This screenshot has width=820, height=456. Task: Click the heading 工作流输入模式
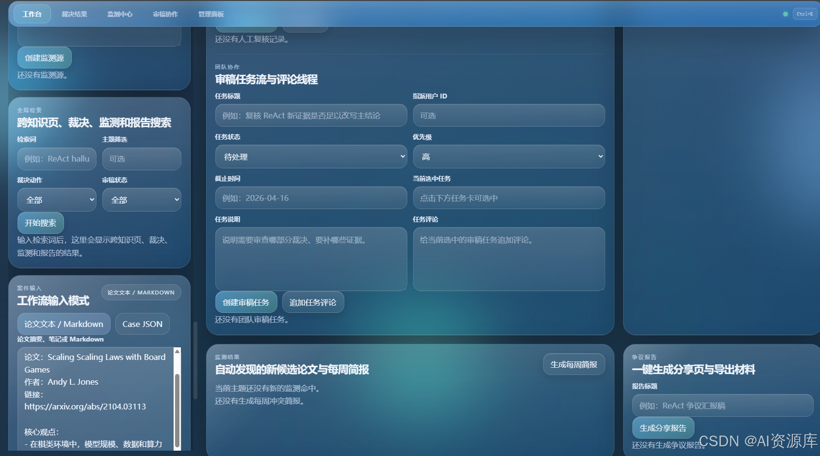[x=53, y=301]
